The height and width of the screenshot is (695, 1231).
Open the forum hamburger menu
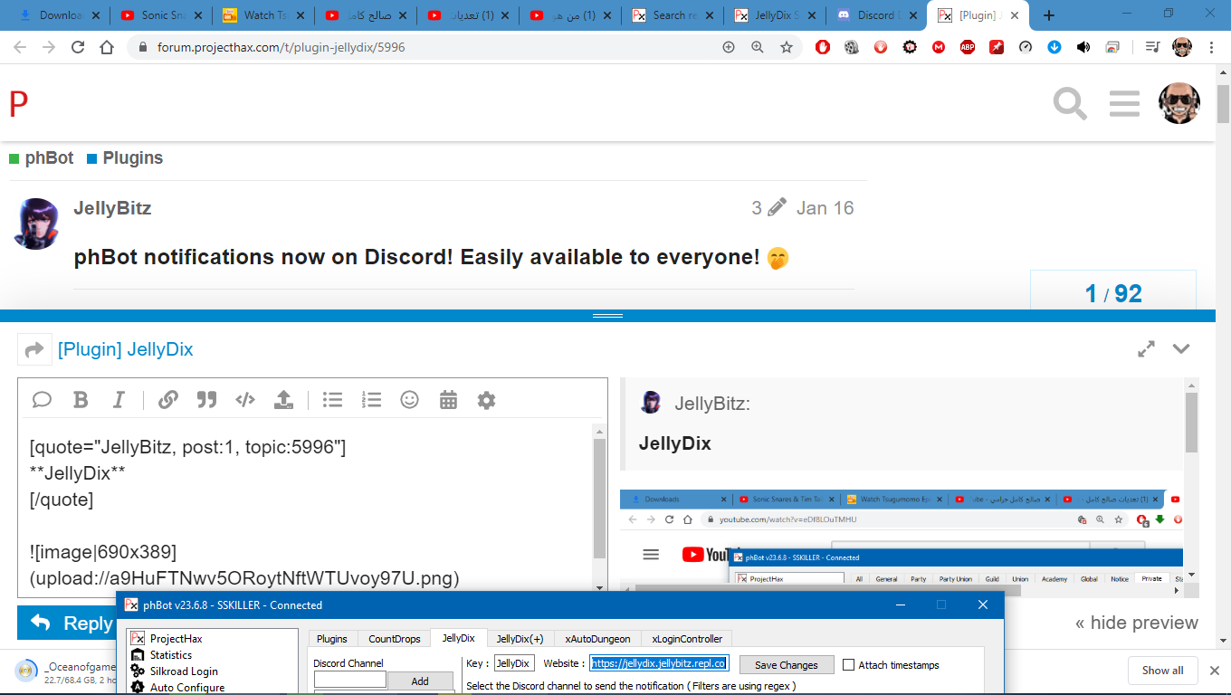(x=1124, y=104)
